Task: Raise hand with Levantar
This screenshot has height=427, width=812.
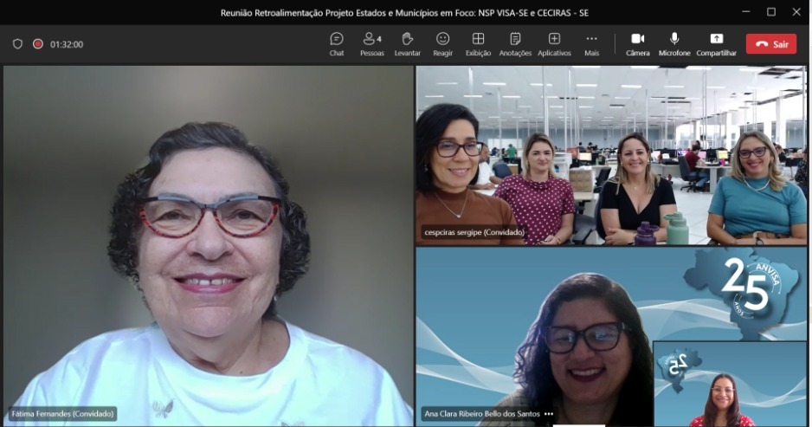Action: [x=408, y=44]
